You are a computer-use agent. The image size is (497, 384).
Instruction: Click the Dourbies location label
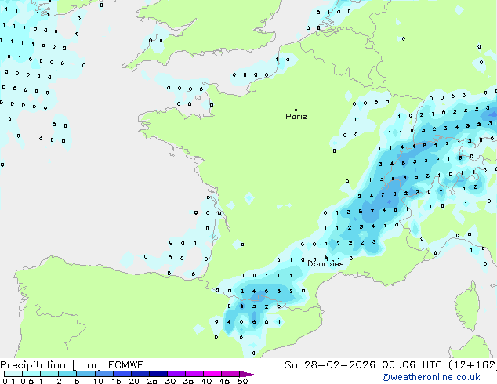(325, 263)
